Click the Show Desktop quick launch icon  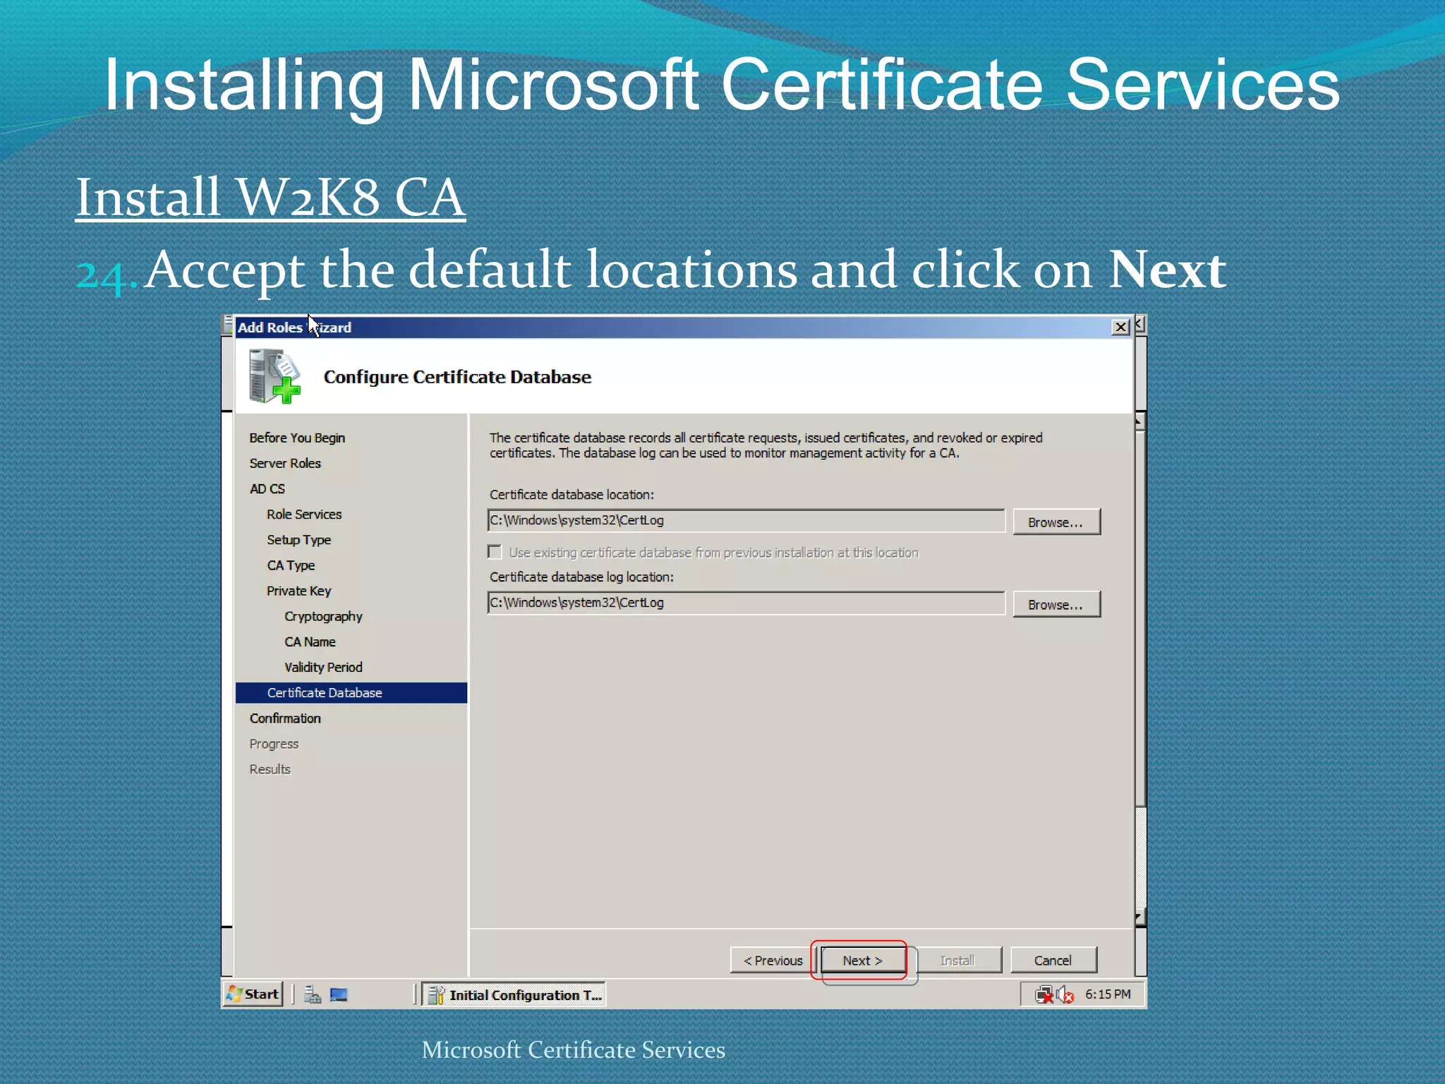[x=339, y=995]
